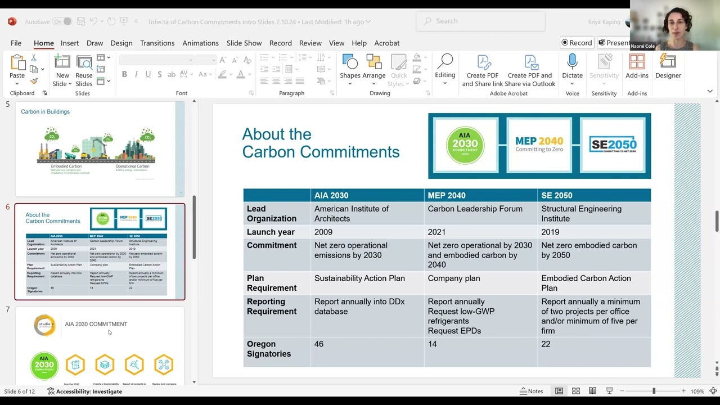Toggle the AutoSave switch
The width and height of the screenshot is (720, 405).
pyautogui.click(x=62, y=22)
